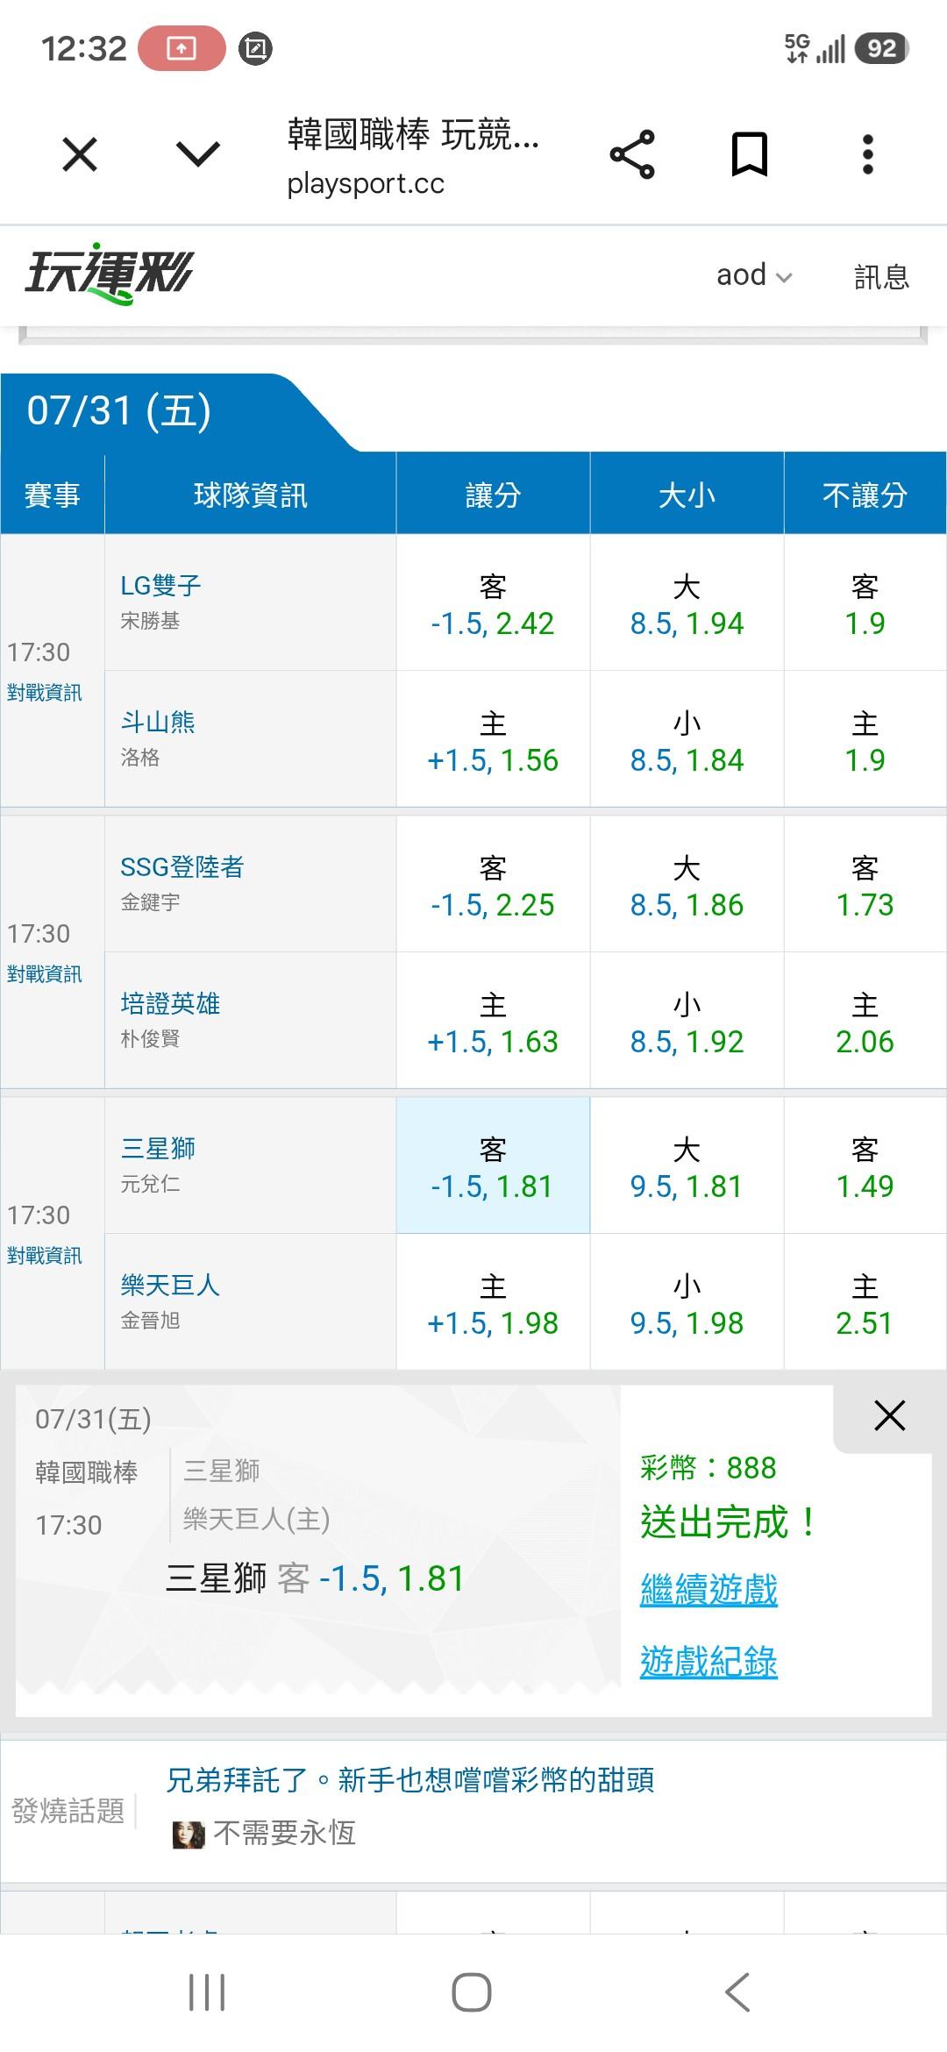Close the bet confirmation panel
The height and width of the screenshot is (2052, 947).
(x=889, y=1415)
